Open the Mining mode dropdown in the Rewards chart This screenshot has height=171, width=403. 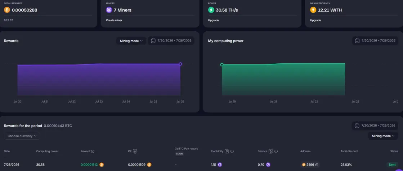(131, 41)
